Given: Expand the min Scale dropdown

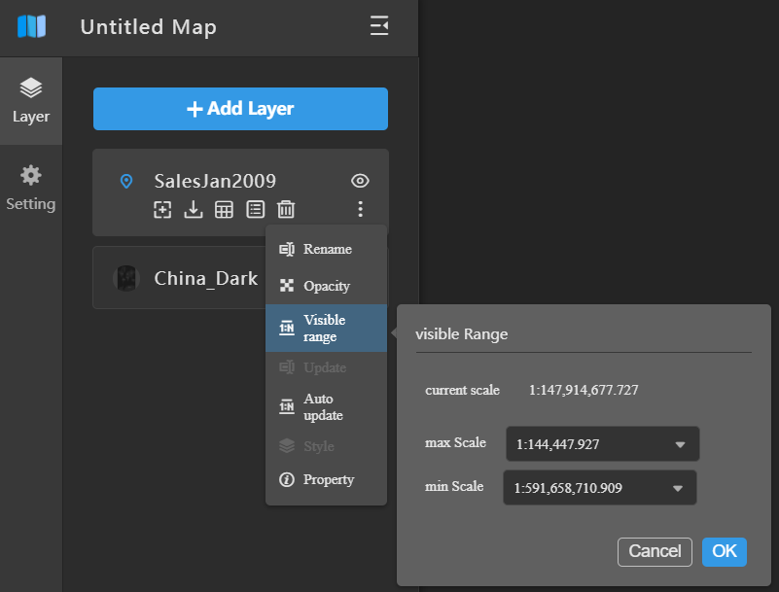Looking at the screenshot, I should 600,488.
